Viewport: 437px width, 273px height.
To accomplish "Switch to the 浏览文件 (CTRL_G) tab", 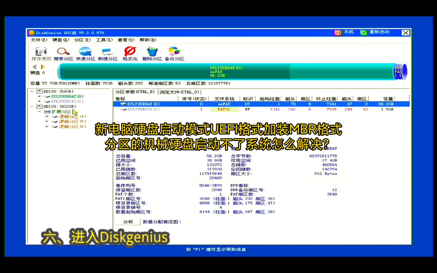I will click(x=180, y=92).
